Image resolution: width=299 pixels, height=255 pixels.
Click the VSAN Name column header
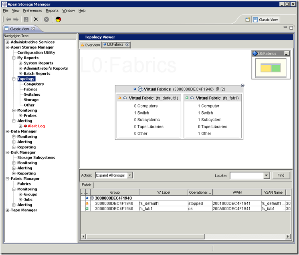pos(273,192)
